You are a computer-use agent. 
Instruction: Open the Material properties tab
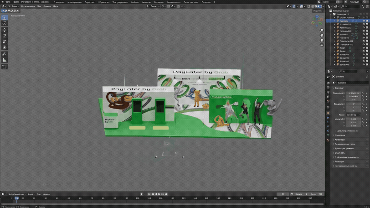point(328,140)
